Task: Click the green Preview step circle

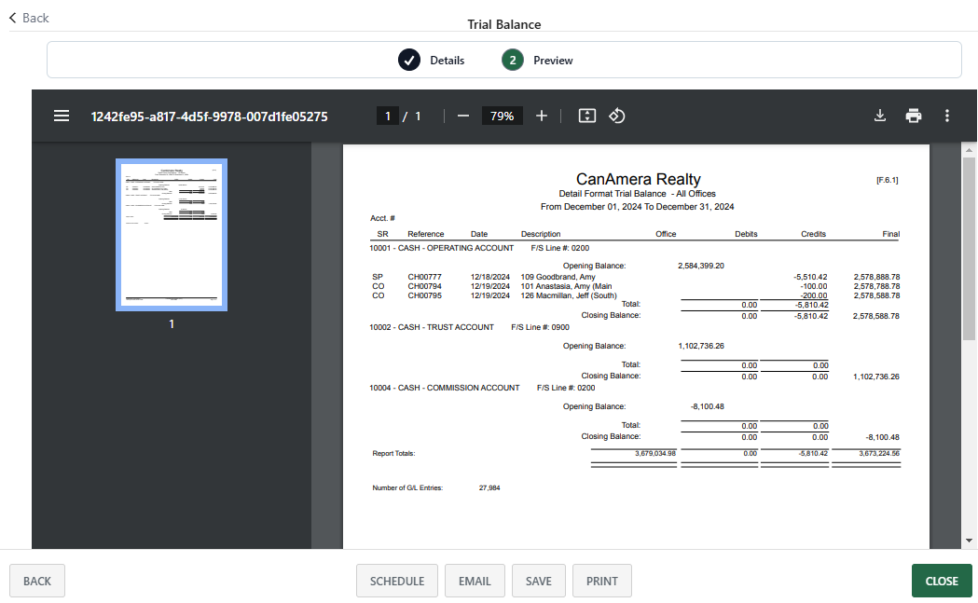Action: click(513, 60)
